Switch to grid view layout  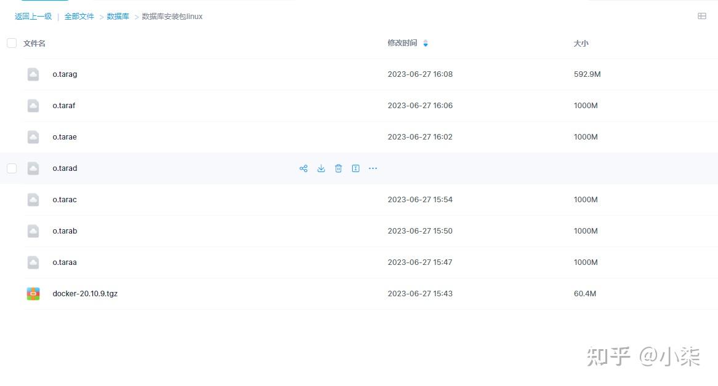(701, 16)
